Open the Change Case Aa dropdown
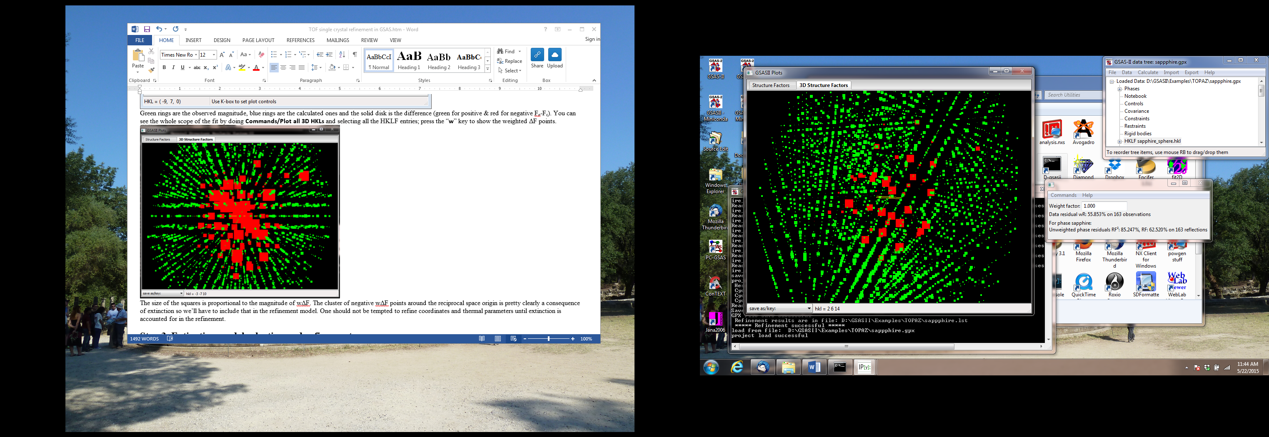 tap(245, 55)
